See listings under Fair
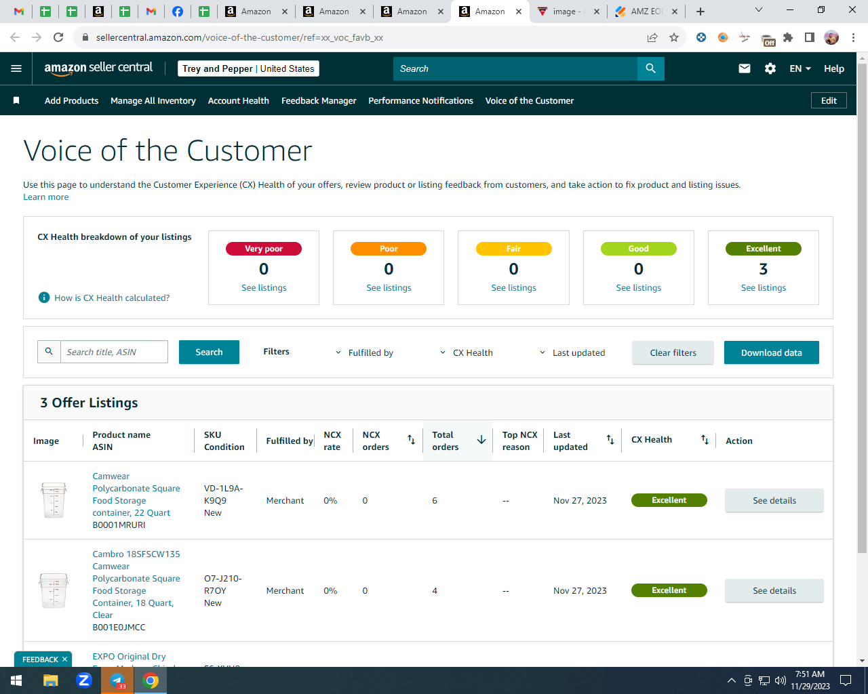The image size is (868, 694). click(x=513, y=288)
